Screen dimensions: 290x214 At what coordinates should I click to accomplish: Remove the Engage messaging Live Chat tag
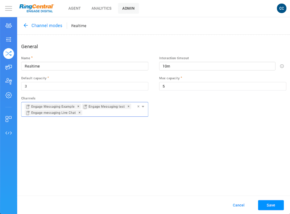coord(79,113)
